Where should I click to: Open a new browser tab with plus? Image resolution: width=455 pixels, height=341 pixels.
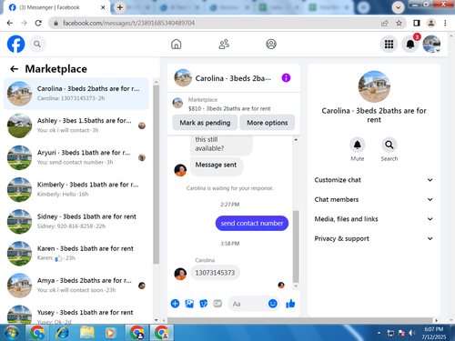click(120, 7)
